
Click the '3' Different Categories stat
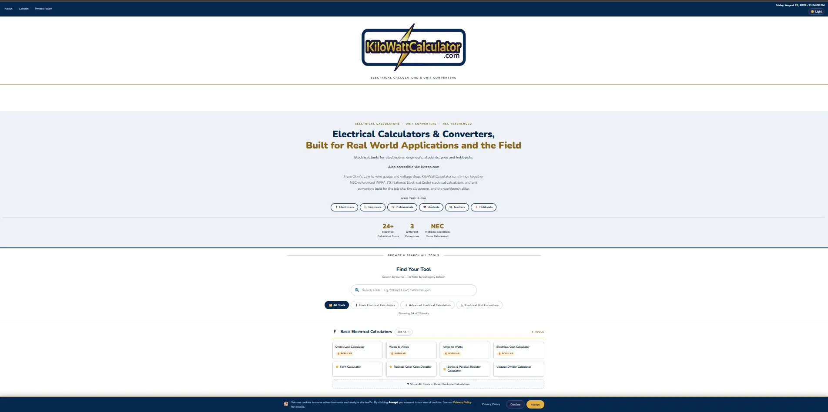pos(412,230)
